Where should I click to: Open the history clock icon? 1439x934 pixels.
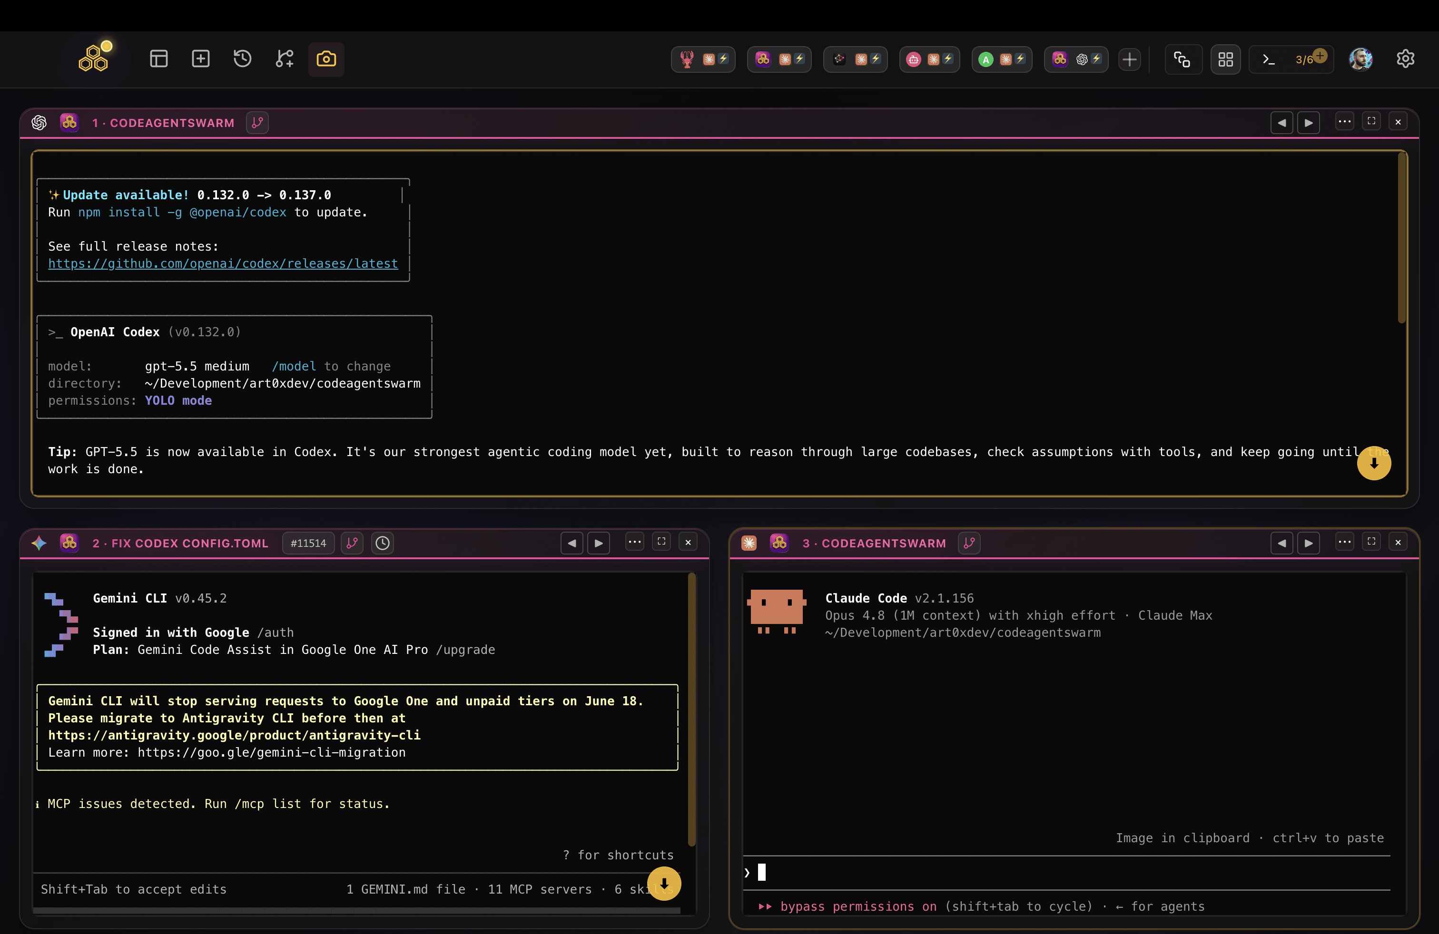(x=243, y=58)
